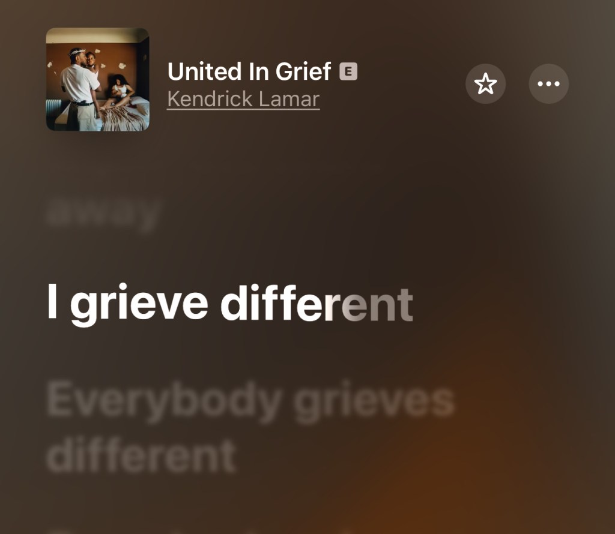This screenshot has height=534, width=615.
Task: Jump to the lyric line I grieve different
Action: (230, 304)
